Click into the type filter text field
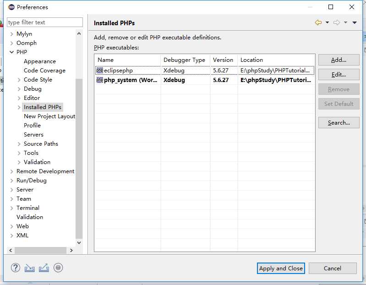The height and width of the screenshot is (285, 366). coord(45,22)
